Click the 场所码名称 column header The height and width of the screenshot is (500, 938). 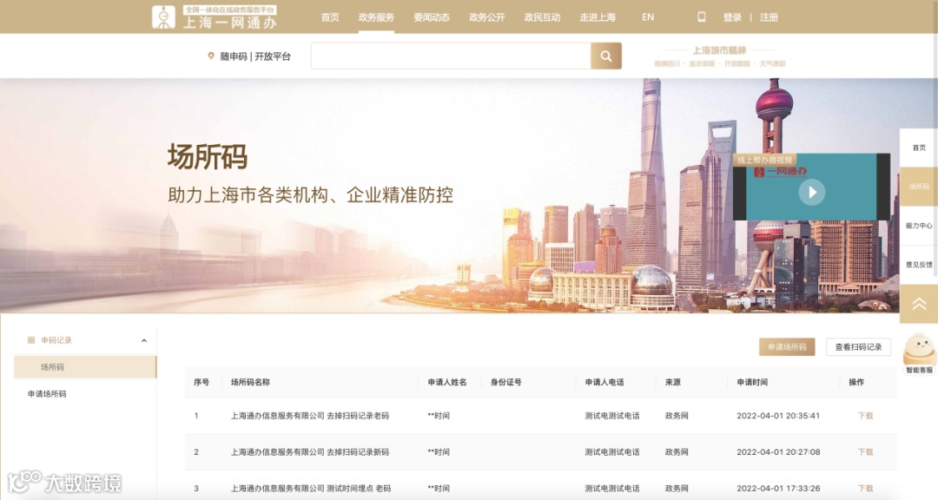point(250,382)
